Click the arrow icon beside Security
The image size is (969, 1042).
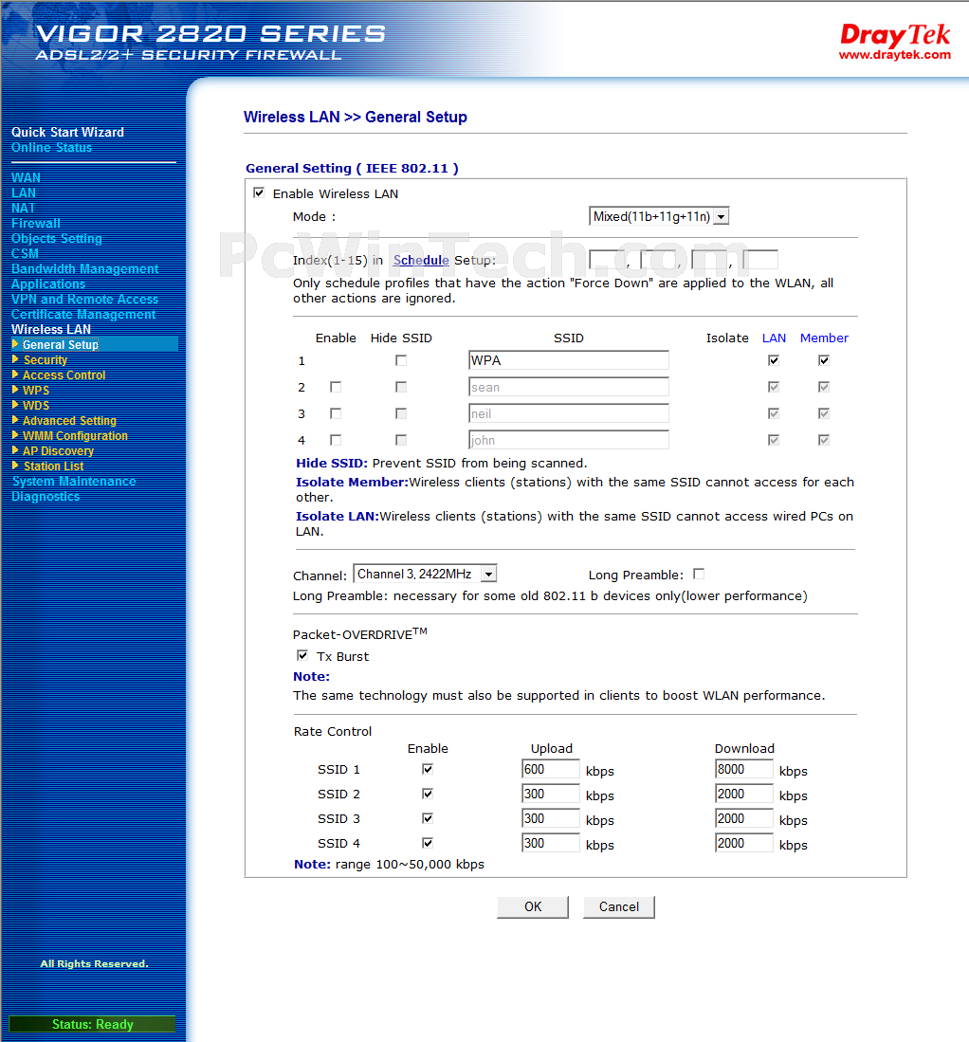15,359
